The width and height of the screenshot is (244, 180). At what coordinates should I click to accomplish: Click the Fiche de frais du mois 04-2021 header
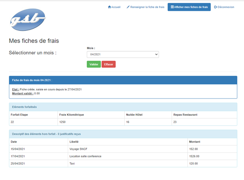point(32,80)
